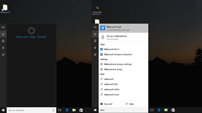Open File Explorer on right taskbar
The image size is (202, 113).
[x=166, y=110]
